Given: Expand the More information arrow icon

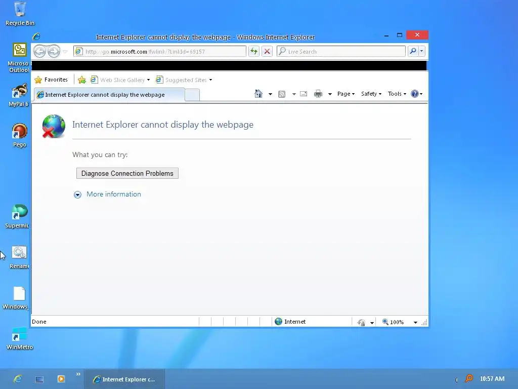Looking at the screenshot, I should pos(77,194).
